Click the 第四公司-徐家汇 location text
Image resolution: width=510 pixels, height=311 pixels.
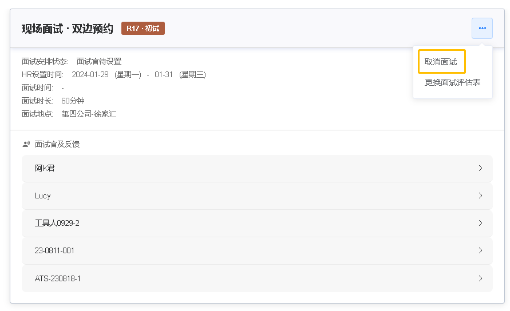89,114
